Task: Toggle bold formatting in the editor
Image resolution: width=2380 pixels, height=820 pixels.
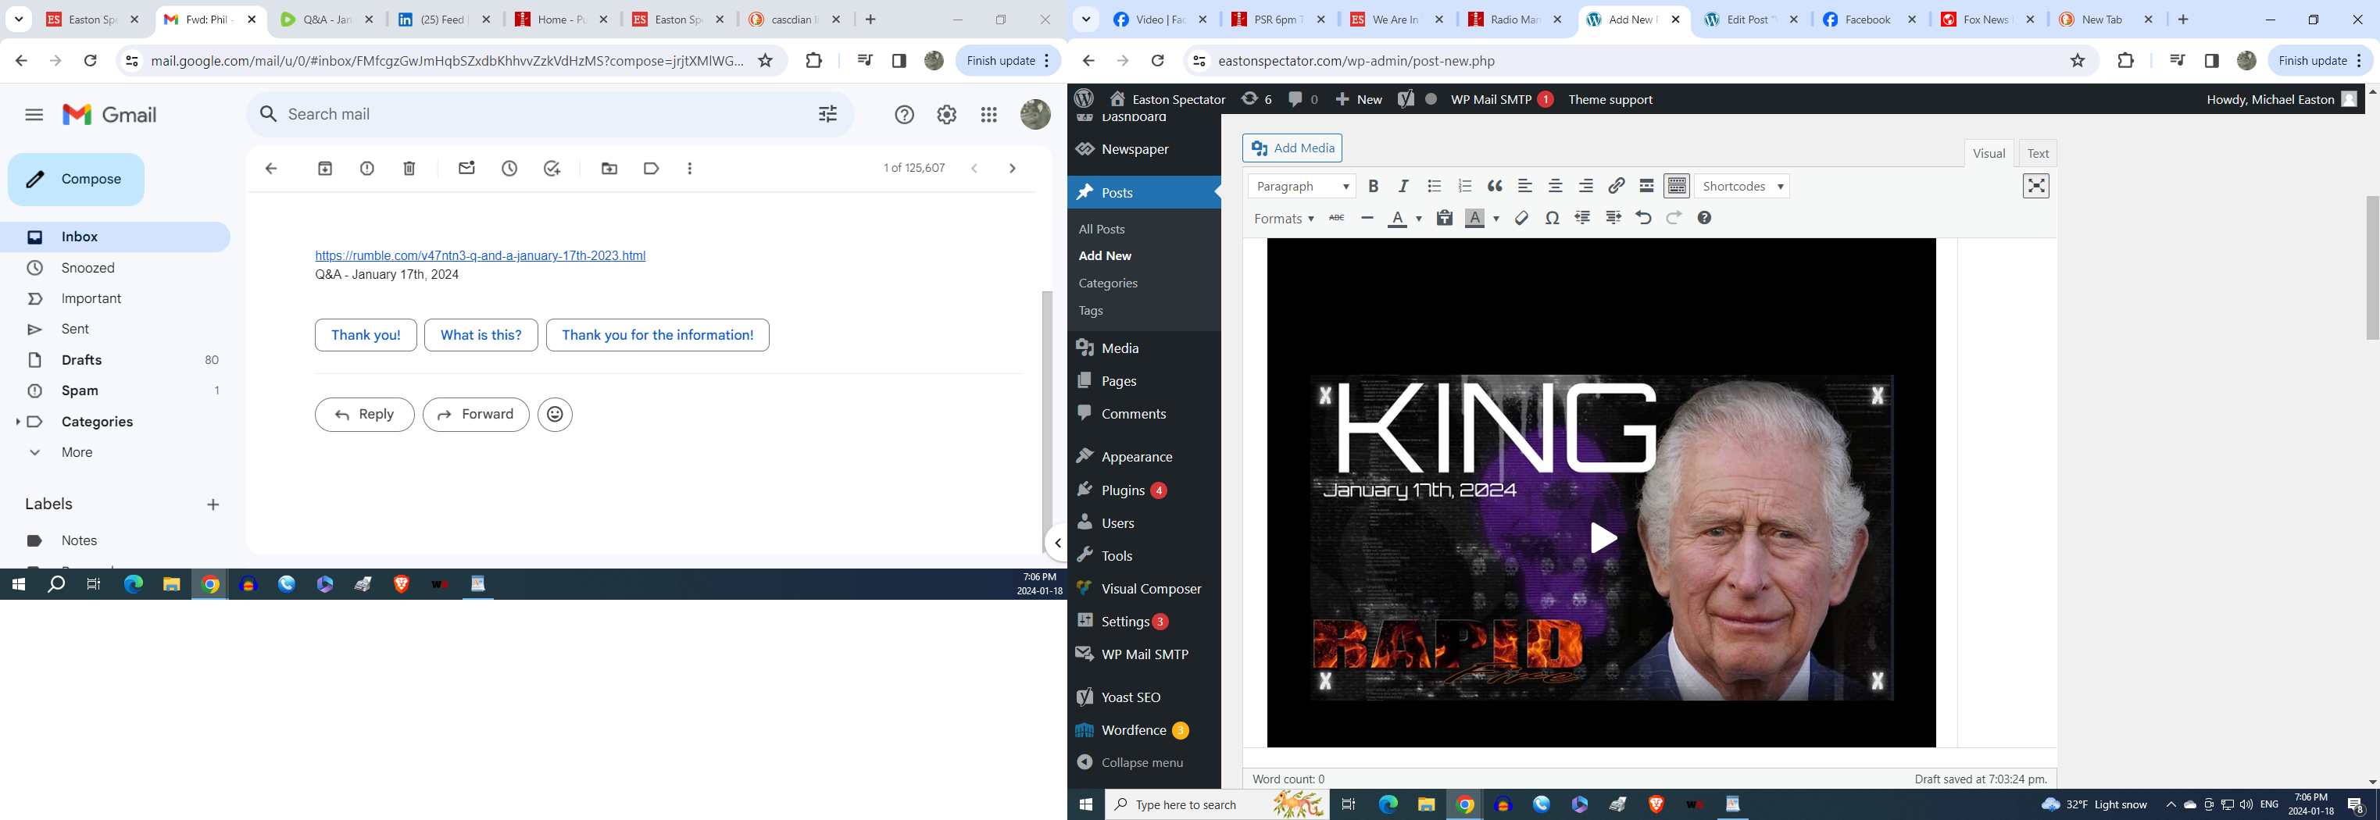Action: pyautogui.click(x=1373, y=187)
